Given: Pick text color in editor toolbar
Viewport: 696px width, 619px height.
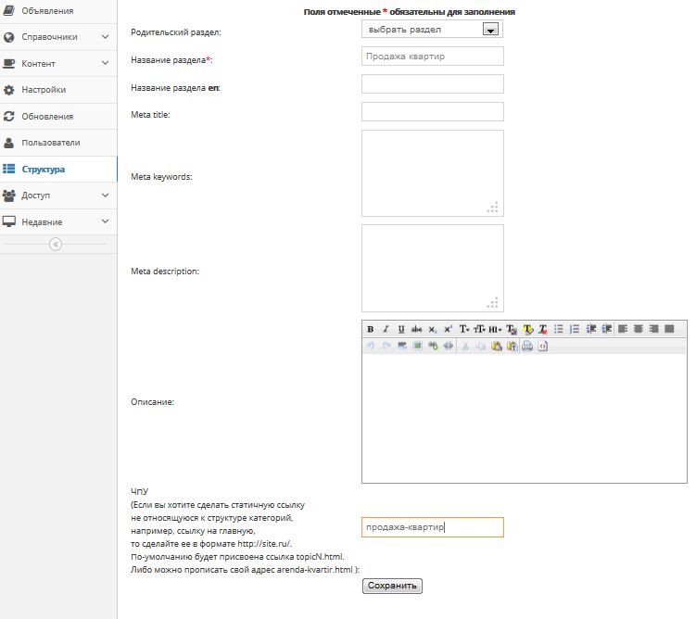Looking at the screenshot, I should [x=512, y=329].
